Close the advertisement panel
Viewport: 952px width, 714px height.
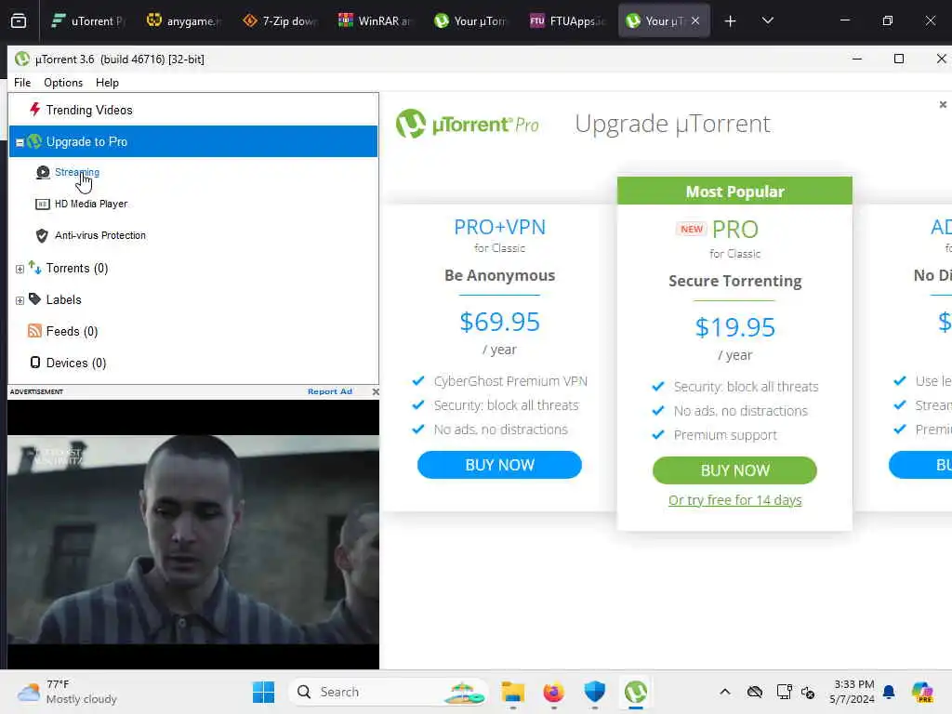pyautogui.click(x=376, y=391)
